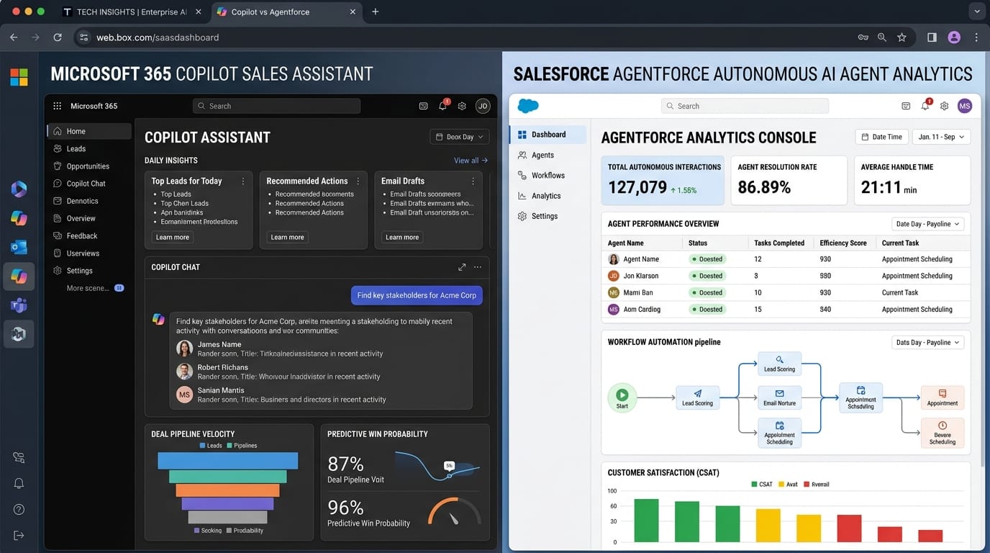
Task: Reload the page in browser toolbar
Action: tap(58, 37)
